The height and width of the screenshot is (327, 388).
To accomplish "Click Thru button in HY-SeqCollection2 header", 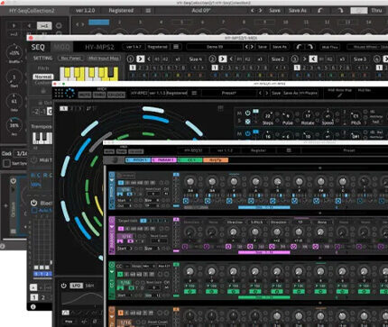I will pyautogui.click(x=376, y=11).
